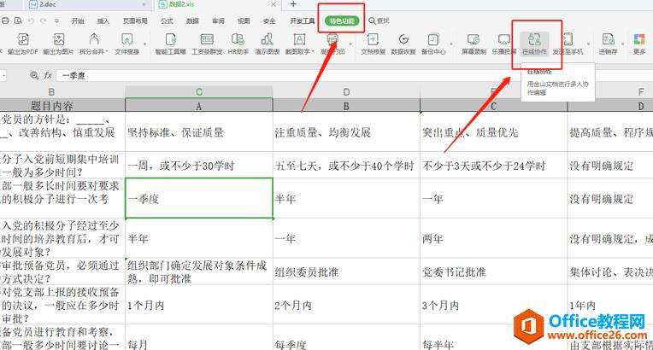Click the 截图取字 screenshot OCR icon
This screenshot has width=653, height=350.
[299, 40]
